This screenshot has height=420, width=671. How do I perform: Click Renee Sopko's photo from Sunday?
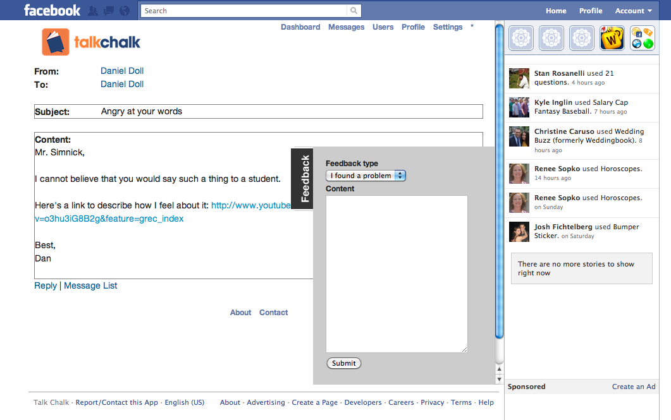pyautogui.click(x=519, y=203)
